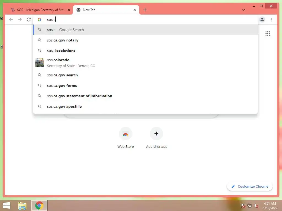Click the browser forward arrow
The height and width of the screenshot is (211, 282).
20,20
